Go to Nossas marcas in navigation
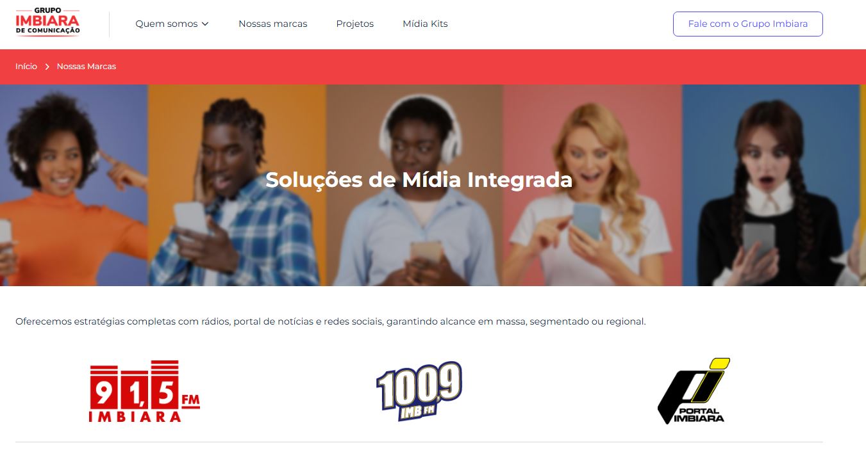 tap(273, 24)
